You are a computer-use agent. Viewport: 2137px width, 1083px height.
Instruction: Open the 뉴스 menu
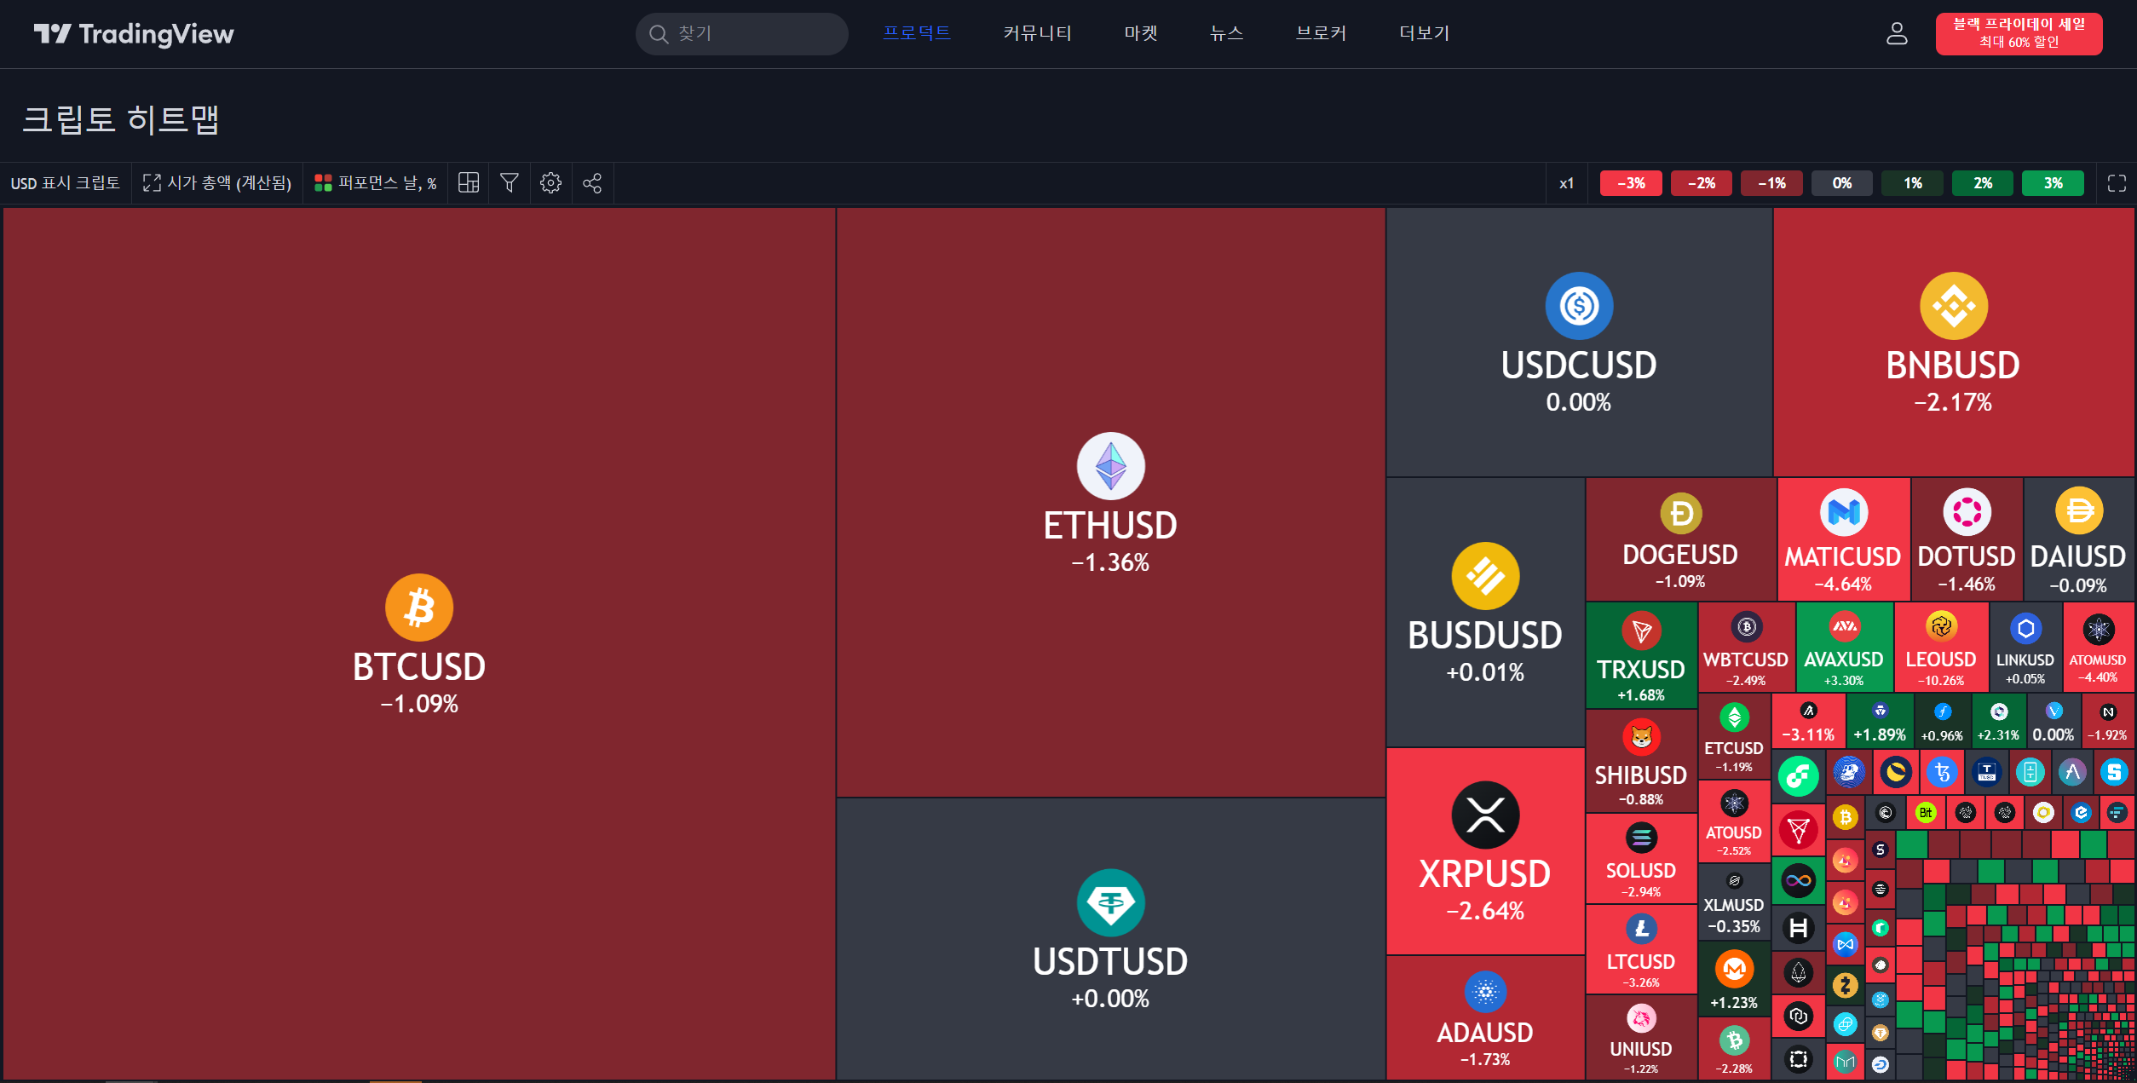pyautogui.click(x=1227, y=33)
